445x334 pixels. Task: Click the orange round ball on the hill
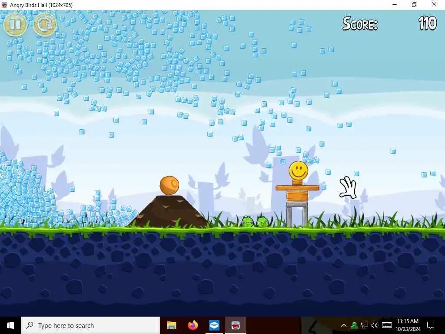tap(169, 185)
